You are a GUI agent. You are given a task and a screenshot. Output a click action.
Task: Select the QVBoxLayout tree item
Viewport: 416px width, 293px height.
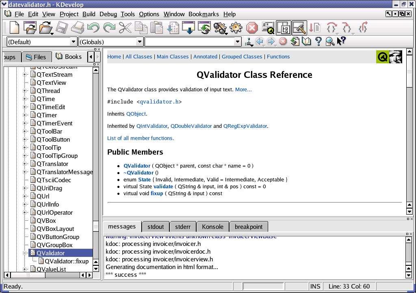pyautogui.click(x=55, y=229)
